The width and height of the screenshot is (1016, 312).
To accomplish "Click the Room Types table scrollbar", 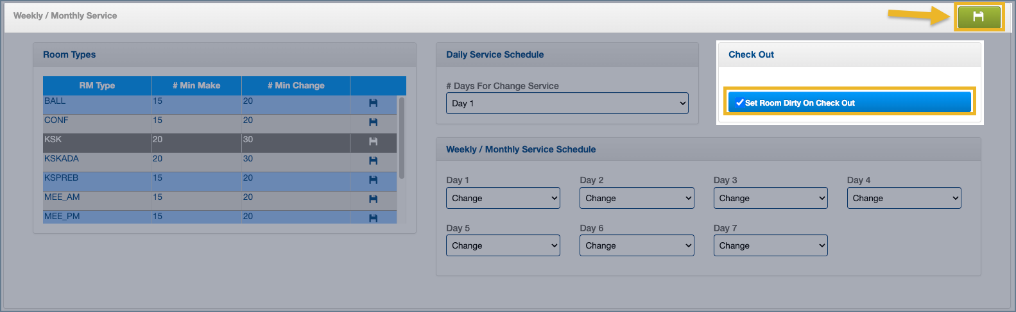I will [x=402, y=138].
